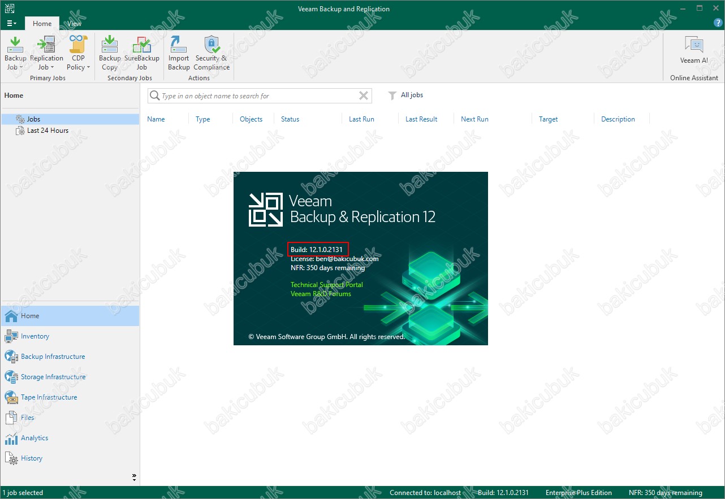Click the Storage Infrastructure icon

click(11, 377)
